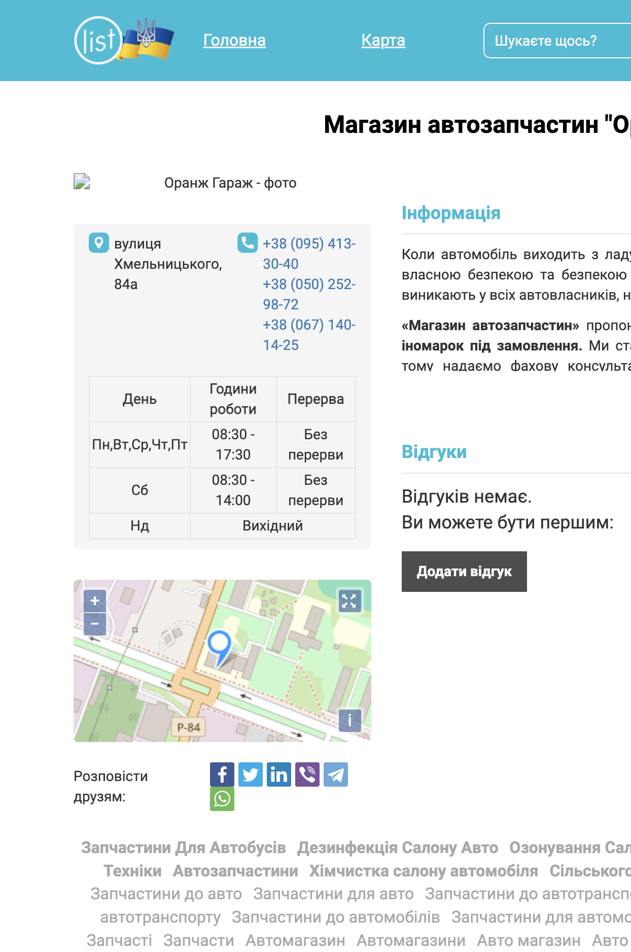Open the Запчастини до авто tag
The image size is (631, 952).
pyautogui.click(x=166, y=894)
